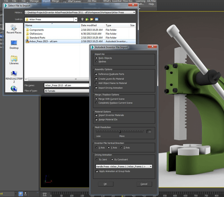Click the File name input field
This screenshot has width=224, height=197.
tap(67, 85)
